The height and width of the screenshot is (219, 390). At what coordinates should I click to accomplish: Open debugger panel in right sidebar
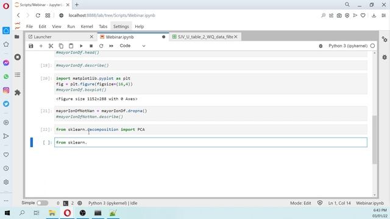[x=385, y=57]
